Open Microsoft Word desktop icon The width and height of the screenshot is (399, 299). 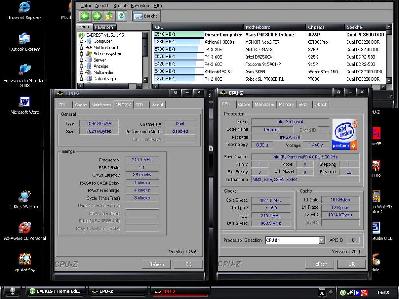click(x=25, y=102)
